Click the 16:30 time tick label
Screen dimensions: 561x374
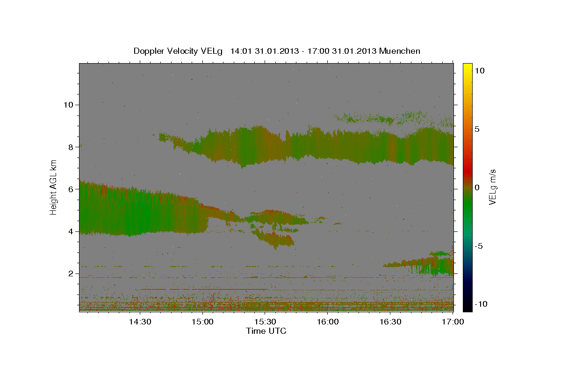(x=390, y=322)
